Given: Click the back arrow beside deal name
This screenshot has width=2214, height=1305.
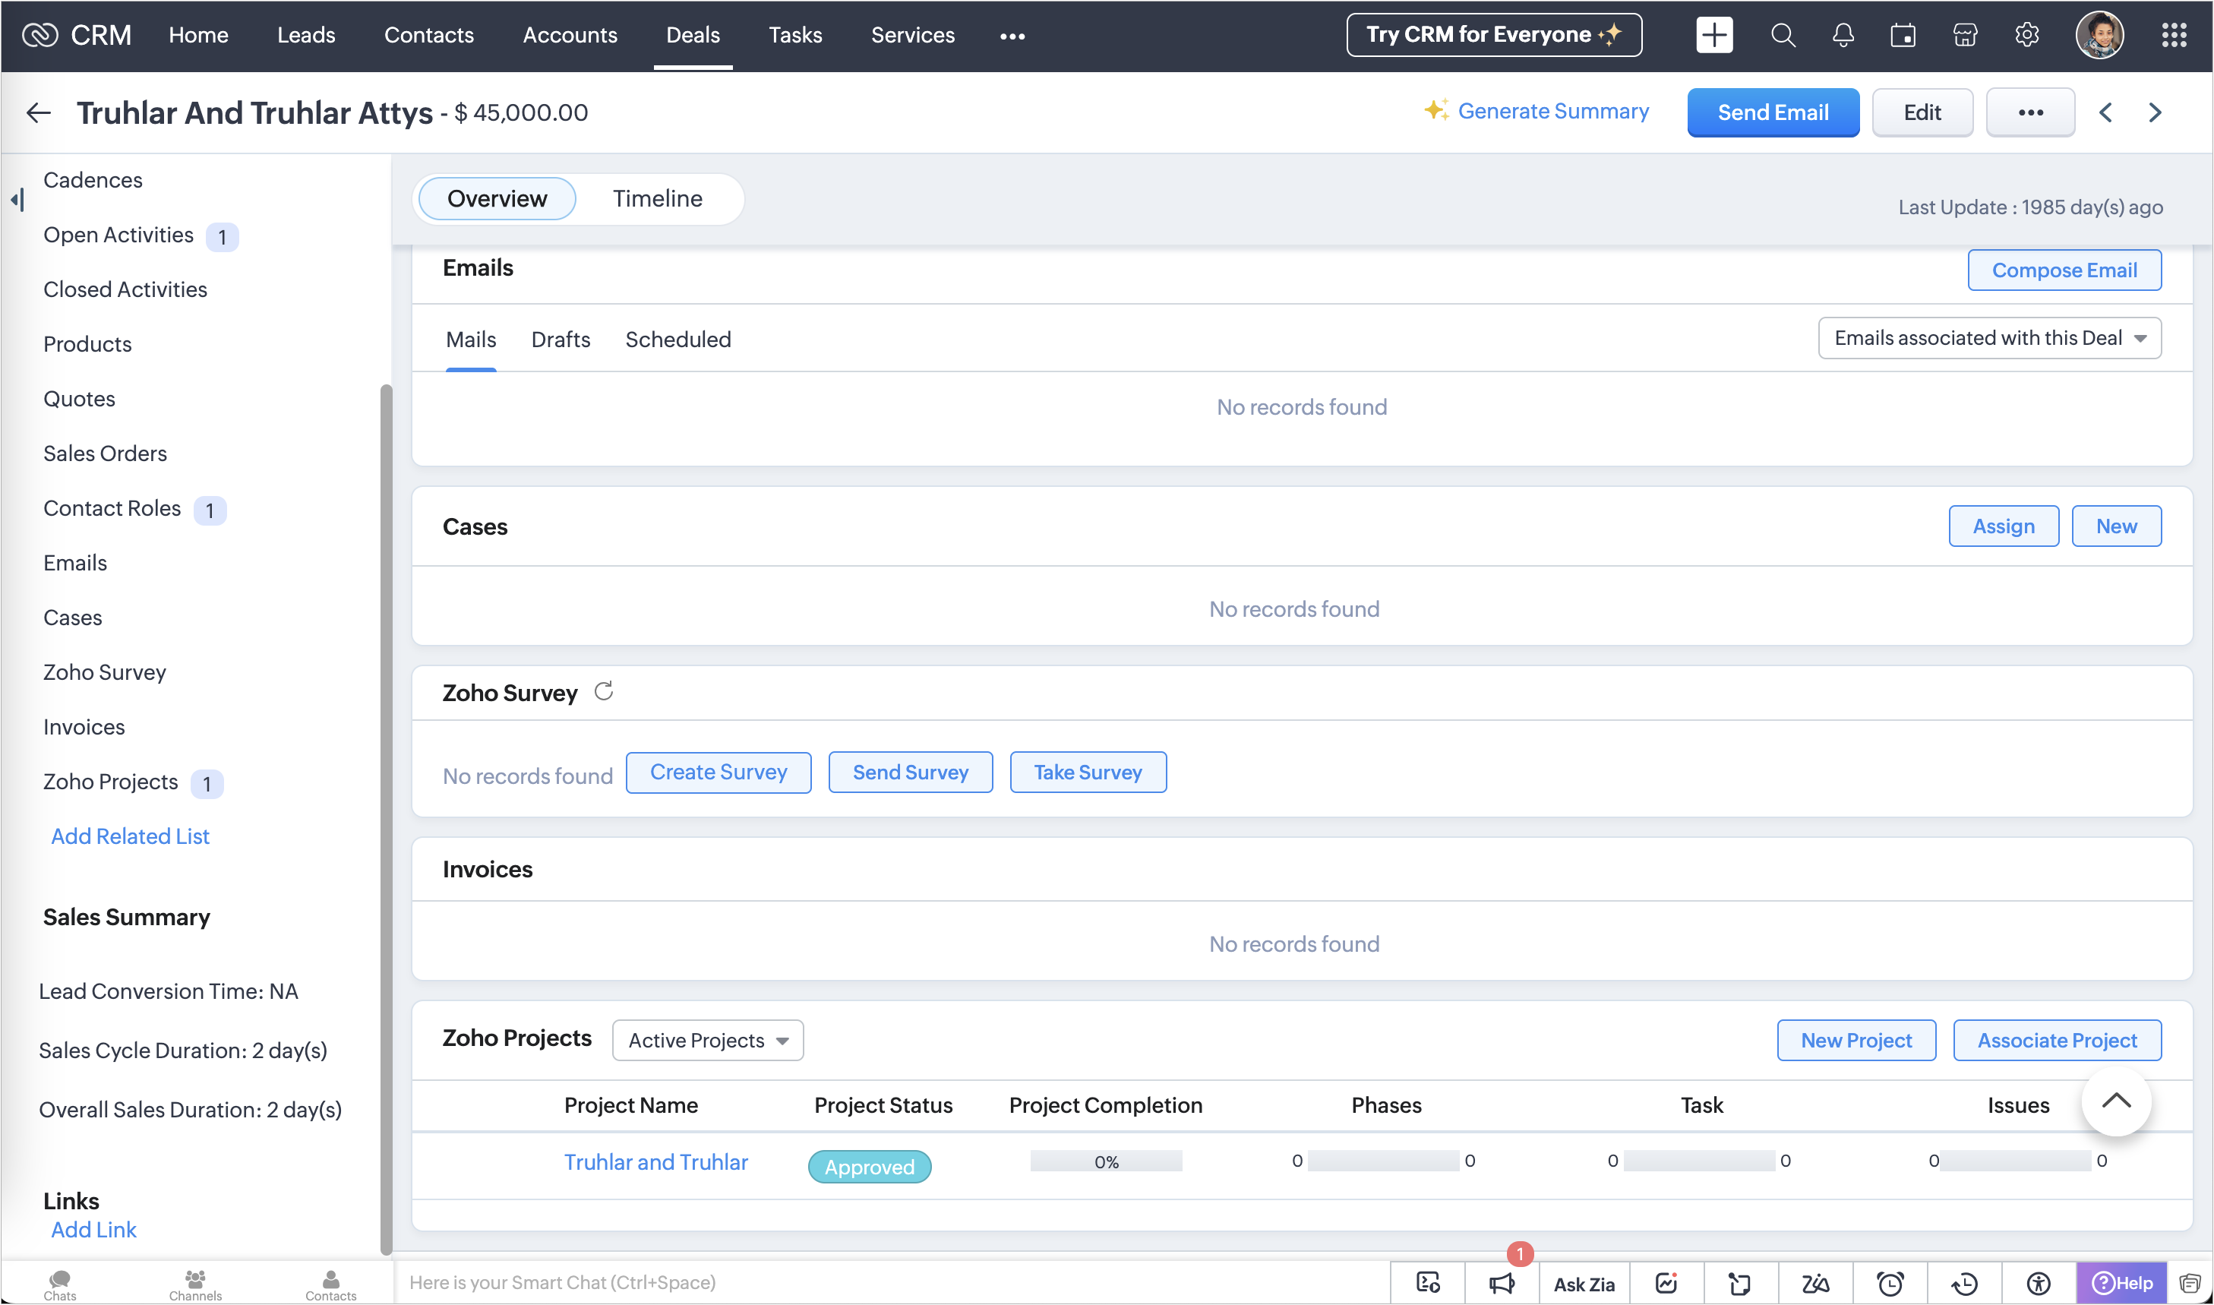Looking at the screenshot, I should 39,112.
